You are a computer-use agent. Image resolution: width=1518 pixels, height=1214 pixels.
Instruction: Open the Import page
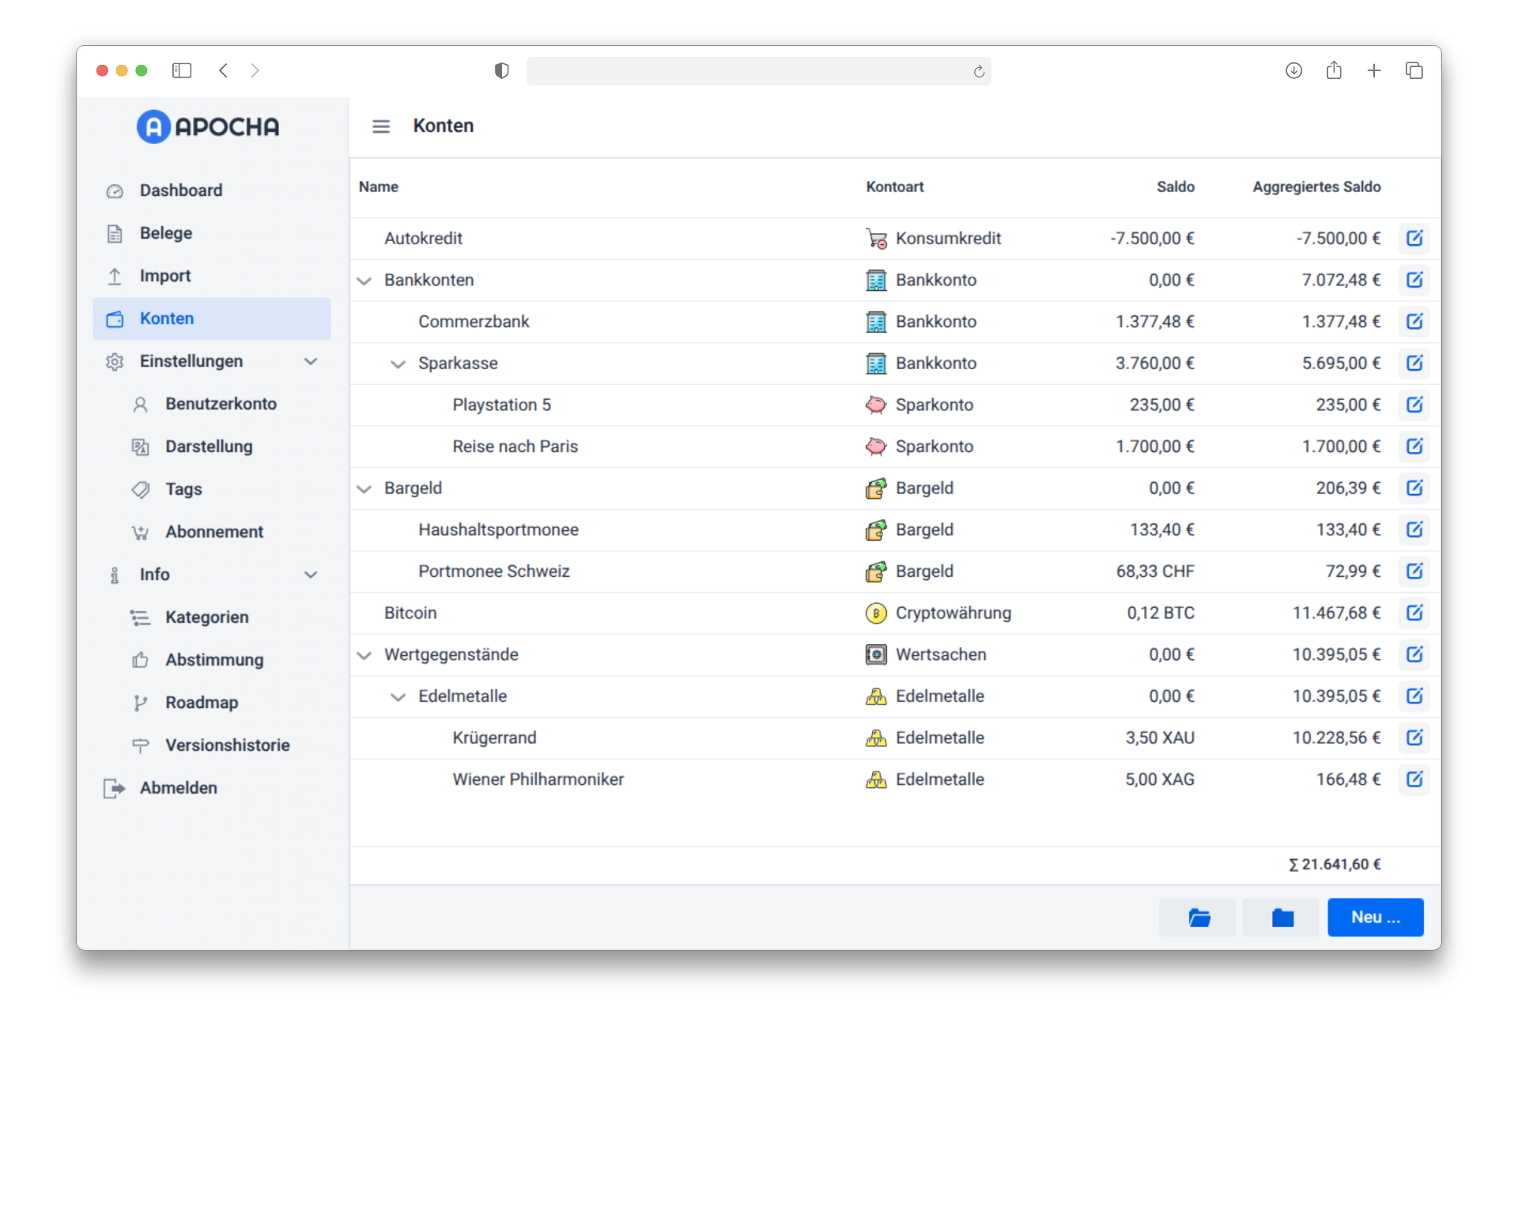[212, 276]
